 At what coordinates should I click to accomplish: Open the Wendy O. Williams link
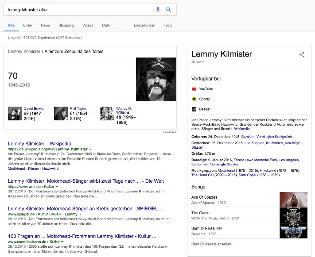(124, 110)
